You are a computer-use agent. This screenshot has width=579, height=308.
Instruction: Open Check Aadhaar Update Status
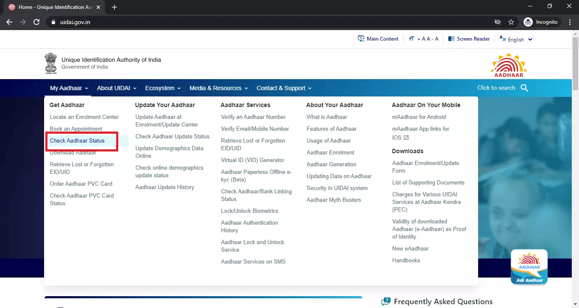(173, 136)
